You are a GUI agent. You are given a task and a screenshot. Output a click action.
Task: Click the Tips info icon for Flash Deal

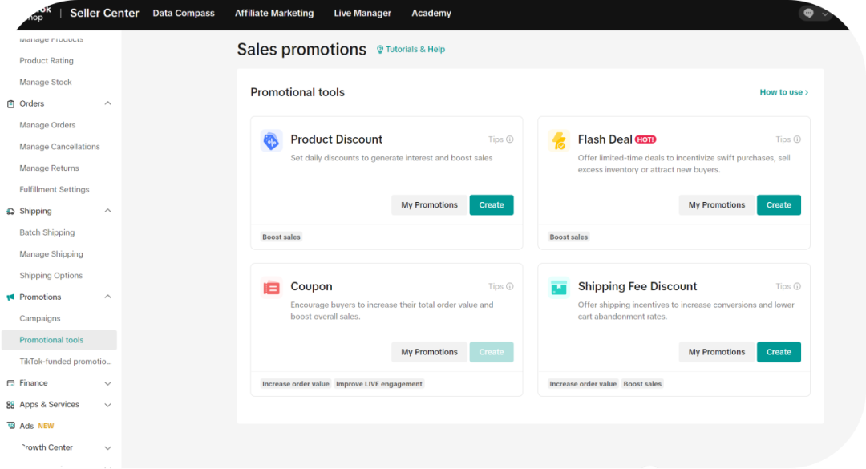coord(797,139)
